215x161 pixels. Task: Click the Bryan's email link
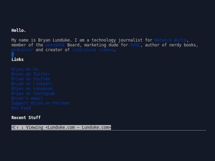point(27,98)
